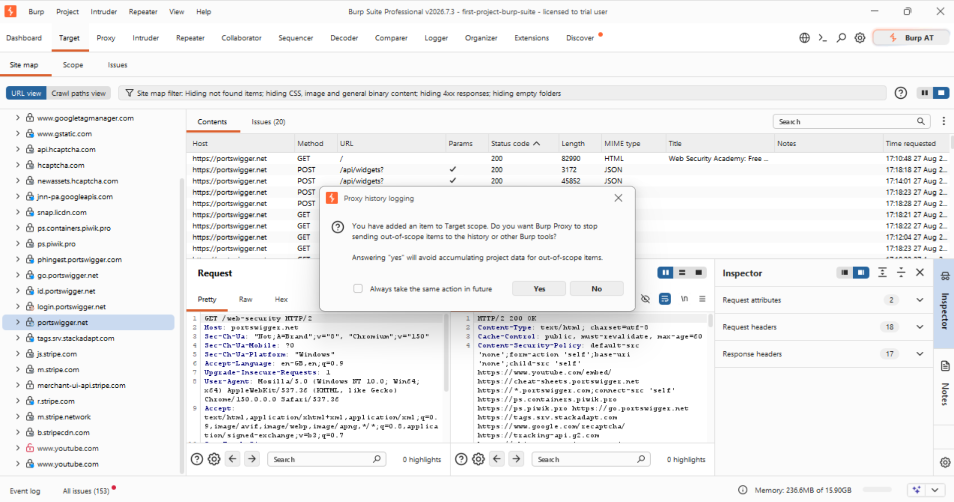Go to next response search match

coord(516,459)
